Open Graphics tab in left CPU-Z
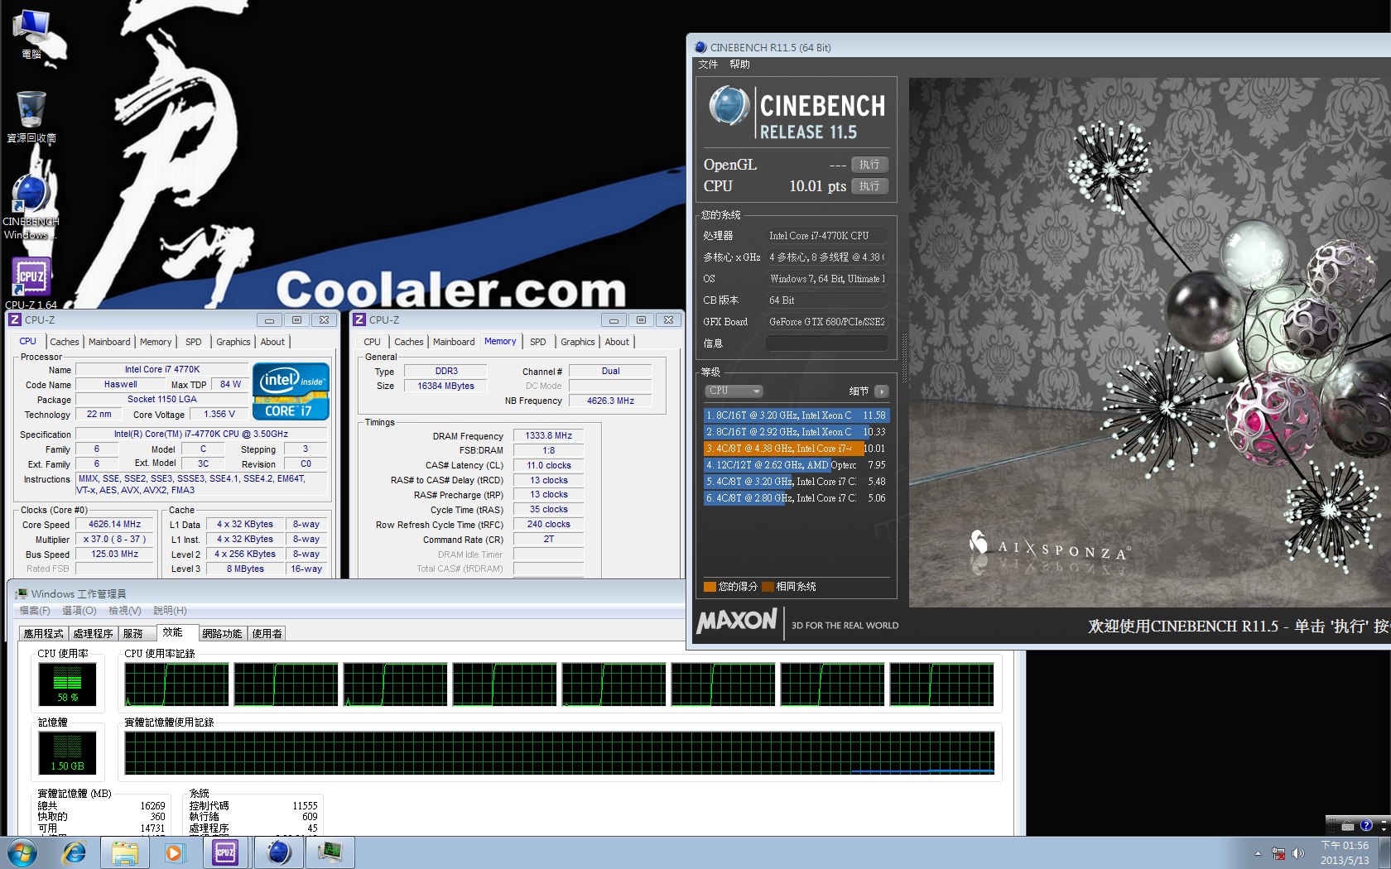 point(233,342)
